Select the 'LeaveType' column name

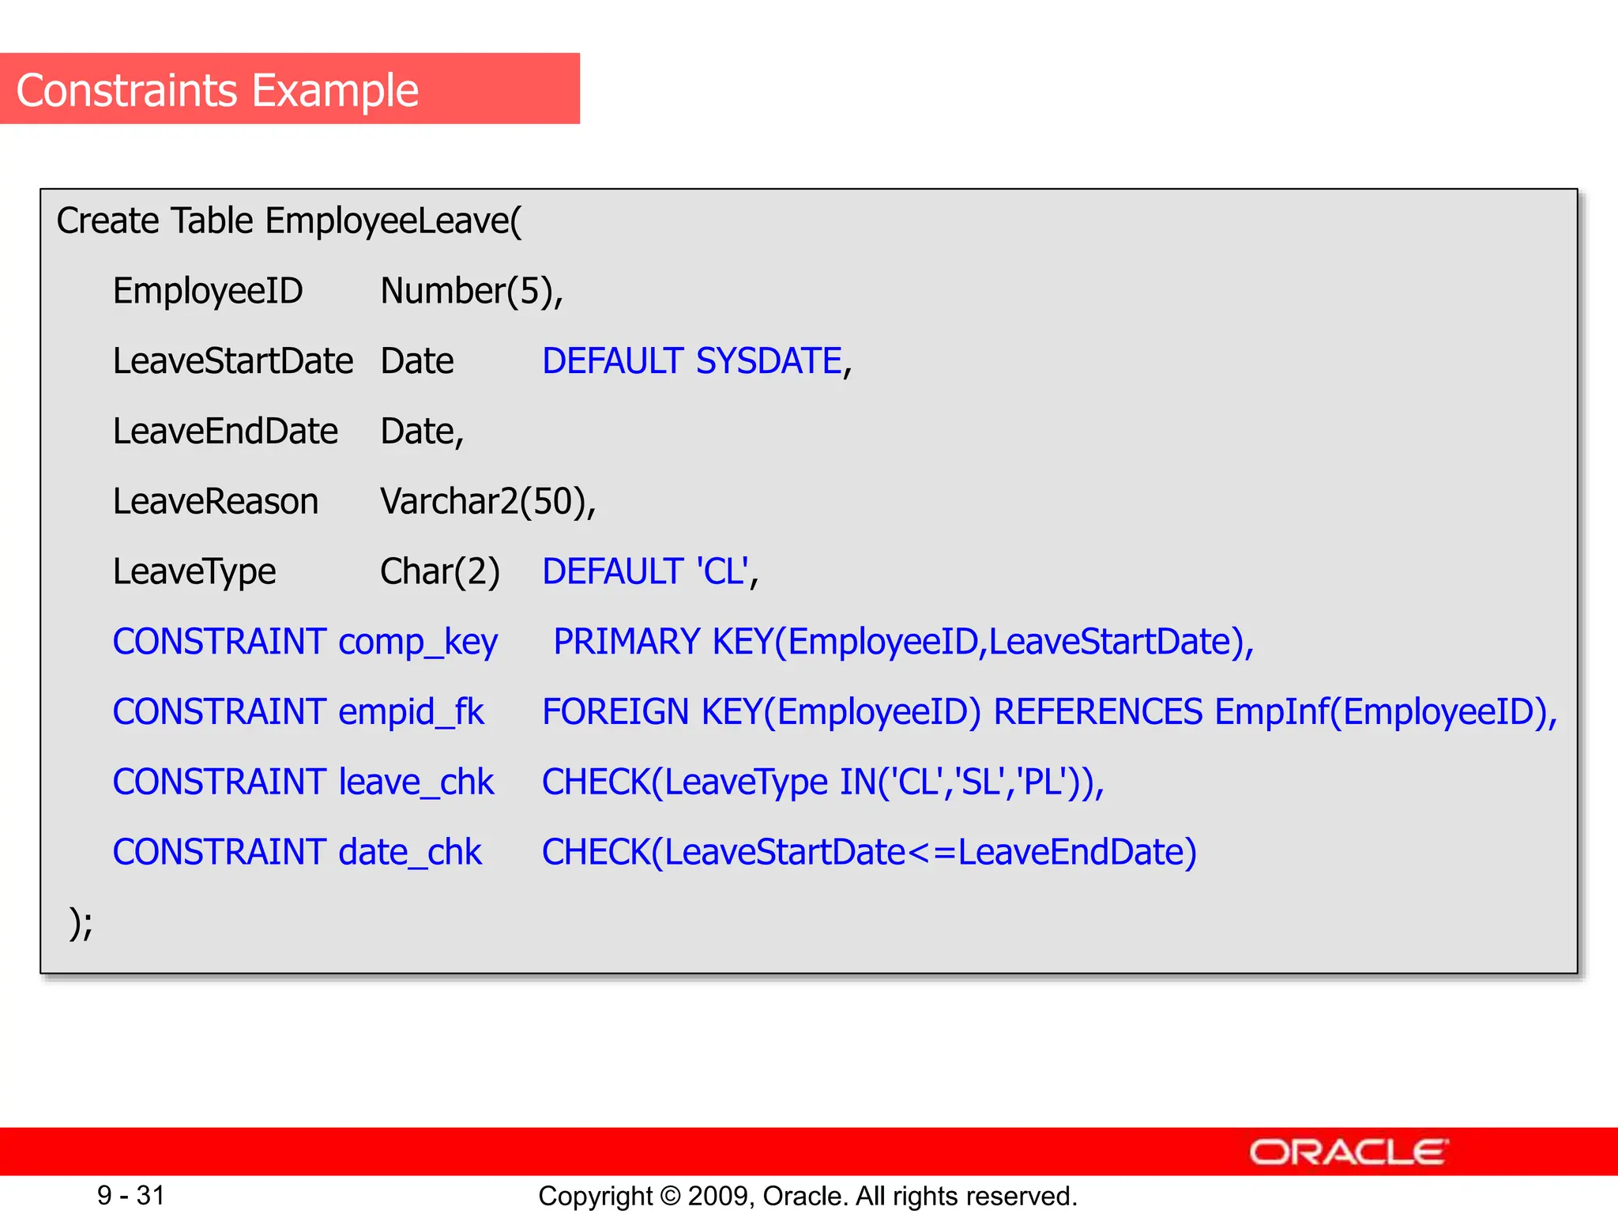click(194, 571)
